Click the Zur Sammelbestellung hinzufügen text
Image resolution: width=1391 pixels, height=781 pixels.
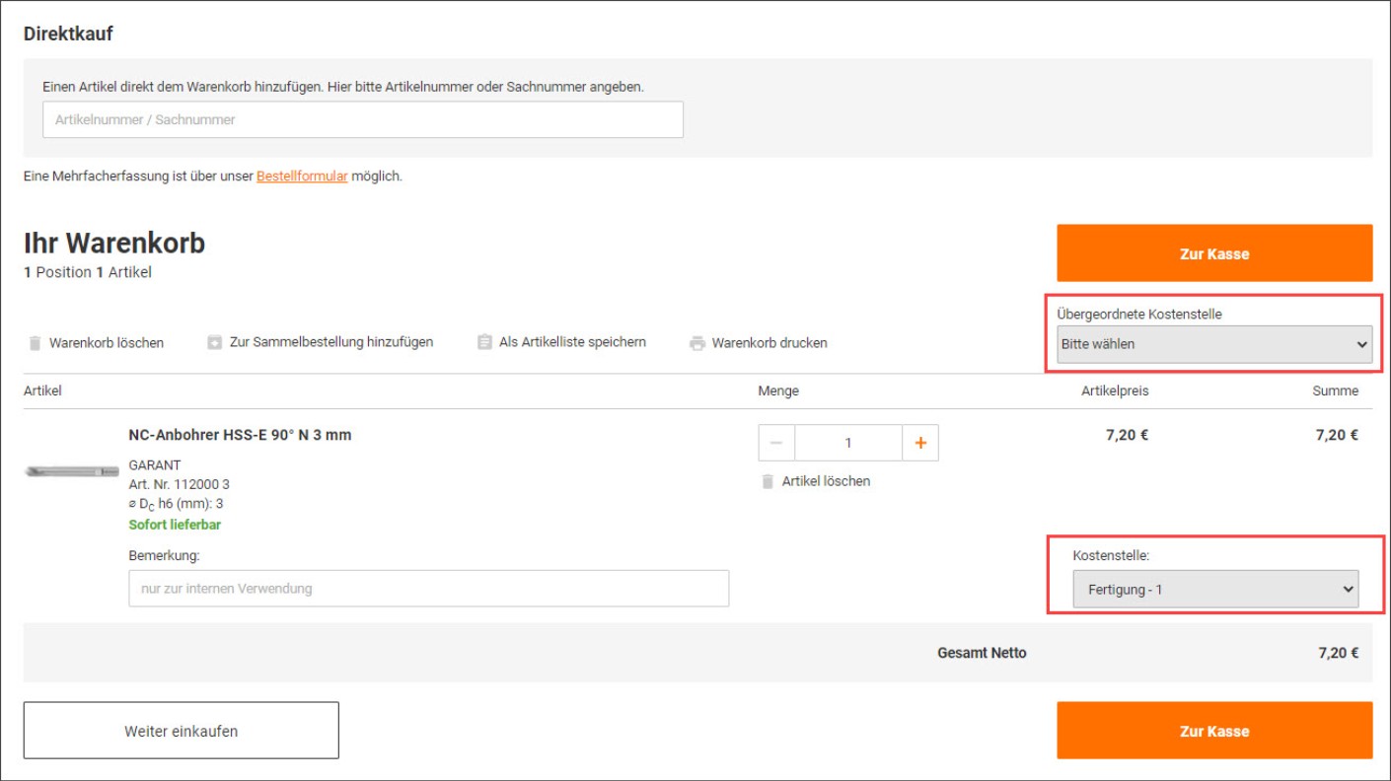[330, 342]
